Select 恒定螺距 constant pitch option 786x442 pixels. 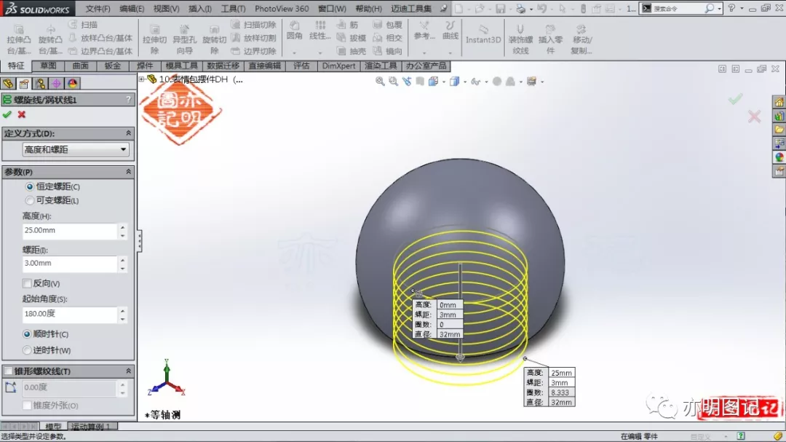point(30,186)
